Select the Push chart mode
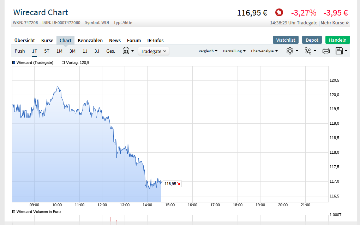Image resolution: width=360 pixels, height=225 pixels. [x=20, y=51]
